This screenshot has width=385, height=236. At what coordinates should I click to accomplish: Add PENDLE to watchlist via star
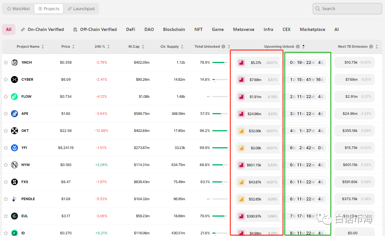tap(6, 199)
